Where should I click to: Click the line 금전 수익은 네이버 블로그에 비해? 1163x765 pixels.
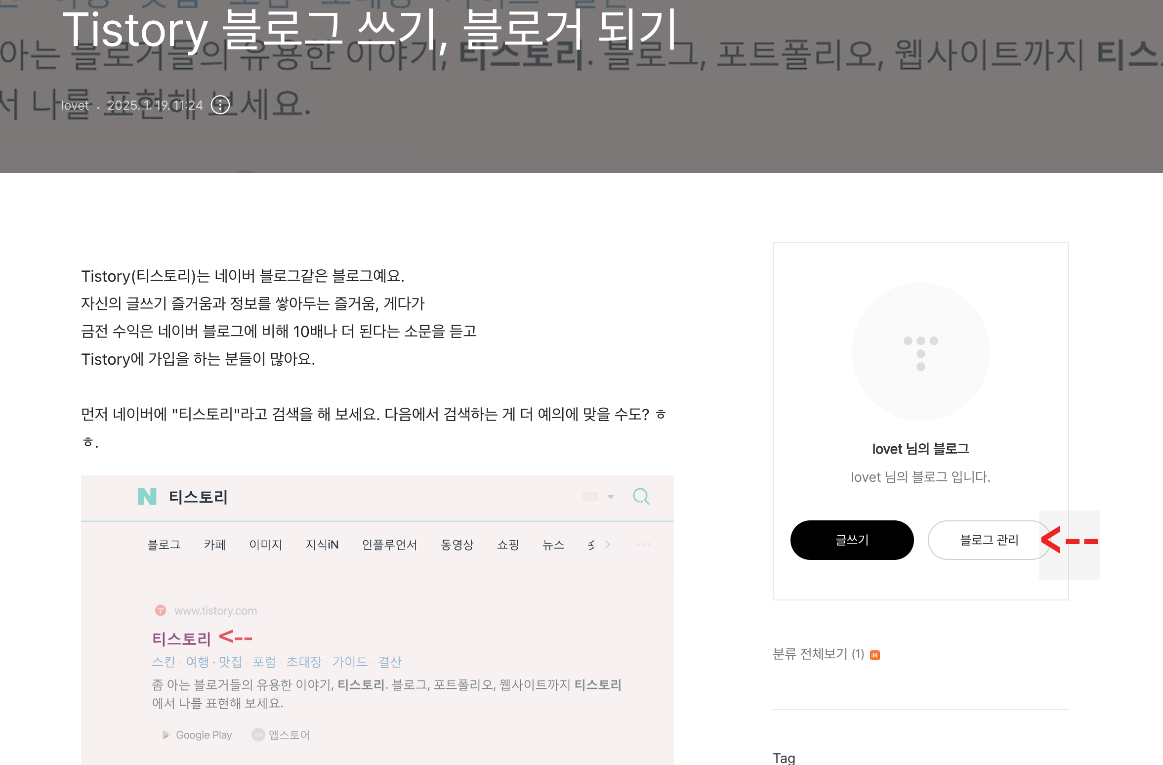[279, 331]
